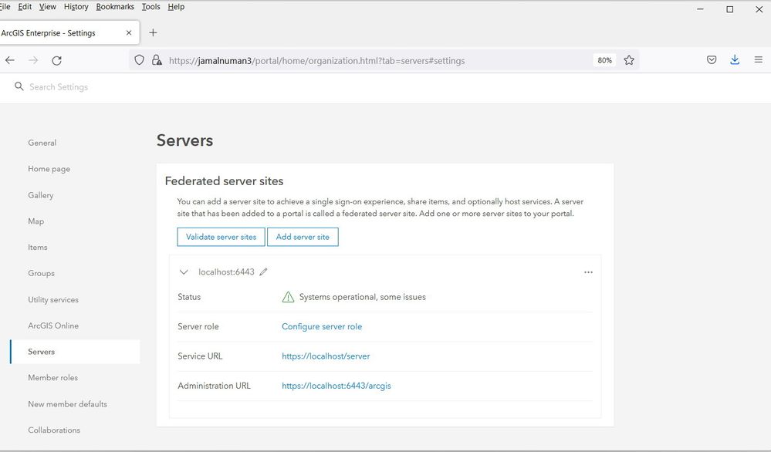Open the server site options ellipsis menu

[588, 272]
